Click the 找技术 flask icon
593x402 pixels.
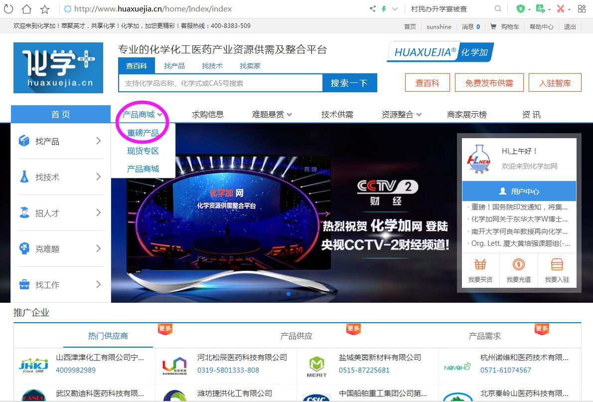[x=24, y=177]
